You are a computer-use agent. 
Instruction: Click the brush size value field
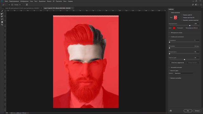tap(20, 5)
